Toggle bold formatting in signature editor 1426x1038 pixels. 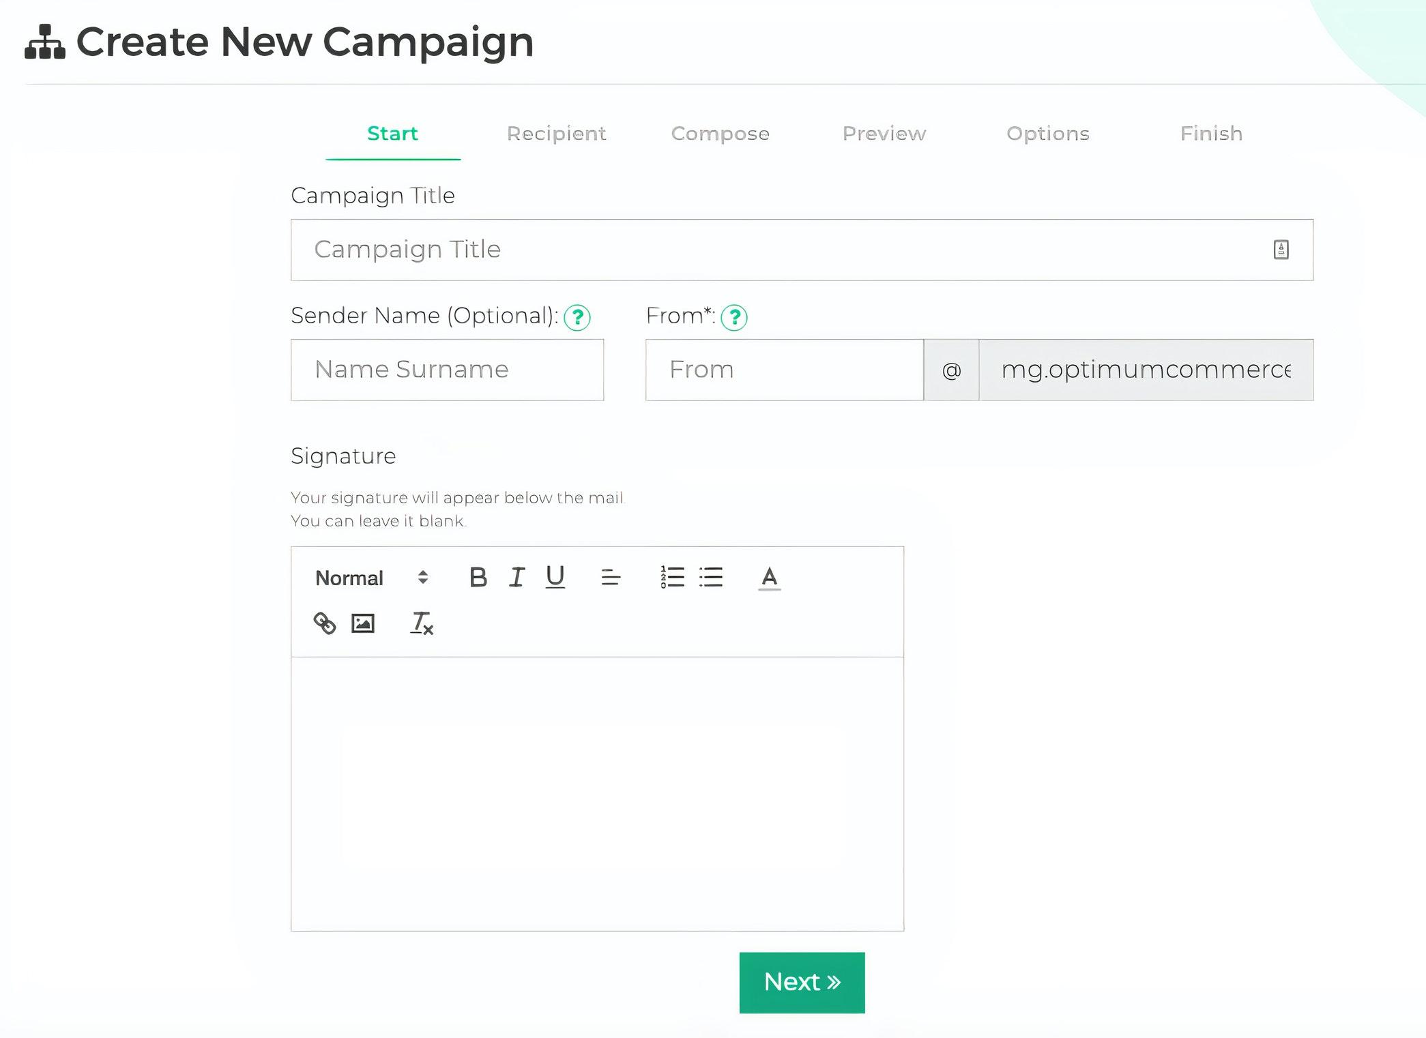click(x=478, y=578)
